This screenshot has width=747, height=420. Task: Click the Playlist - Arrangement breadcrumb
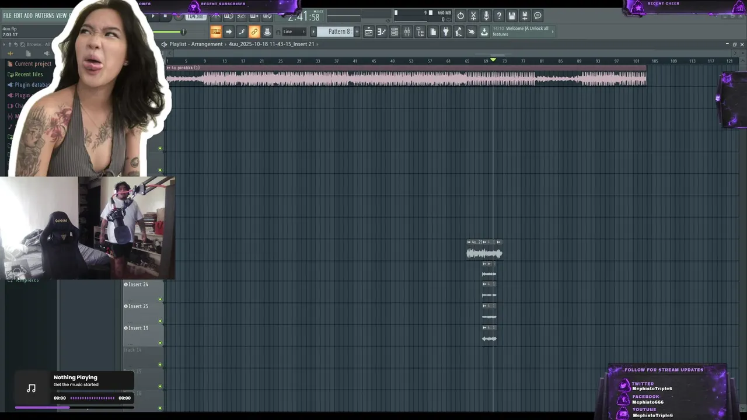(x=196, y=44)
